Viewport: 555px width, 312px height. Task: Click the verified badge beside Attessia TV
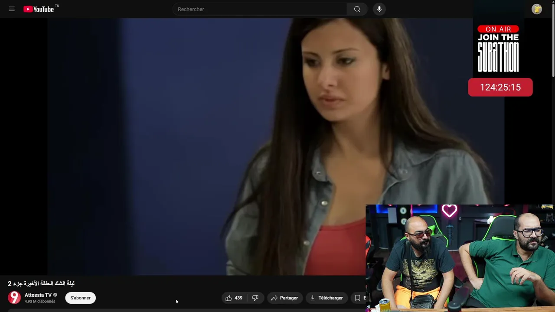55,295
